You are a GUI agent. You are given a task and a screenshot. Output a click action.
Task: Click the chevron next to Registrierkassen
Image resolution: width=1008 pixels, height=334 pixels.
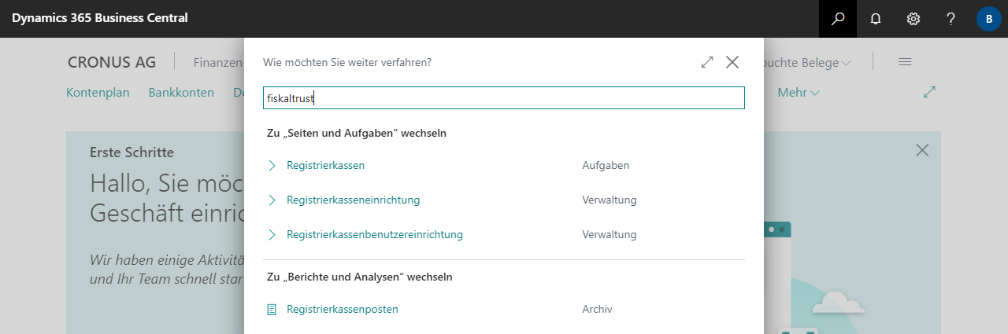272,165
